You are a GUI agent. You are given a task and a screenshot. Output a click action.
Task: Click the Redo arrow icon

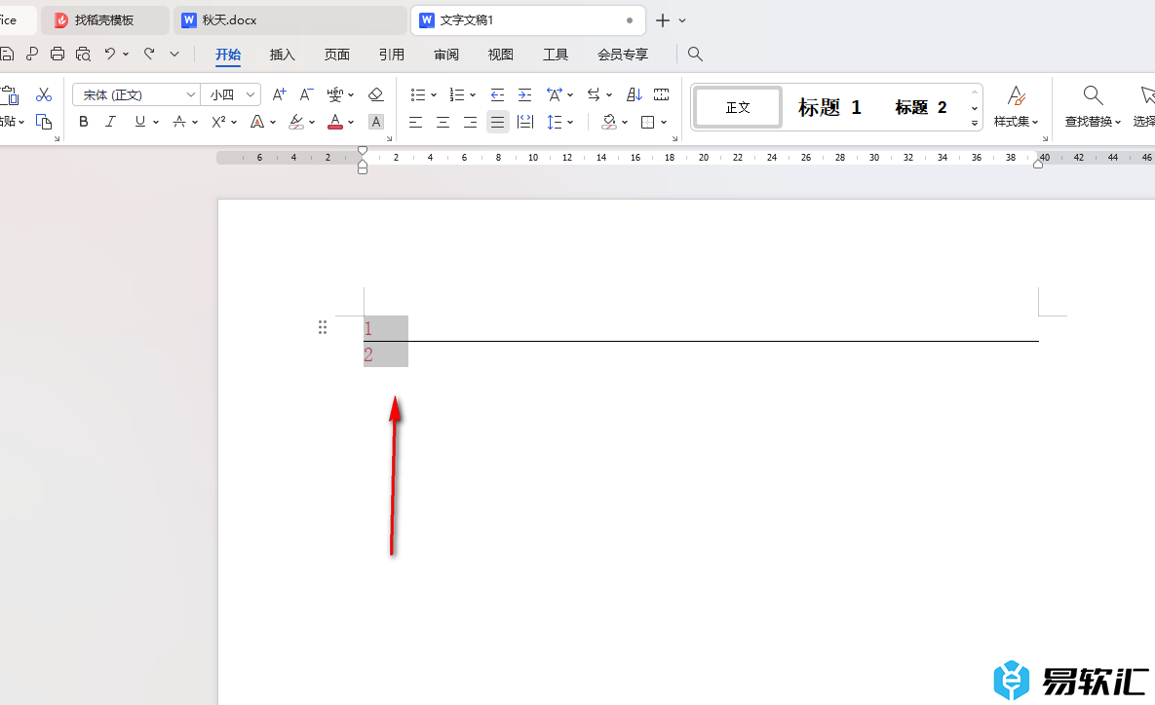149,53
